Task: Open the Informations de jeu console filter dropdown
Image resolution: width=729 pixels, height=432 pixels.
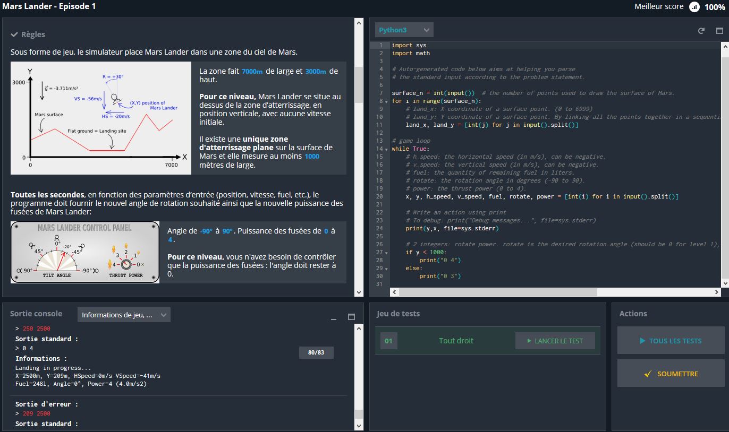Action: 124,314
